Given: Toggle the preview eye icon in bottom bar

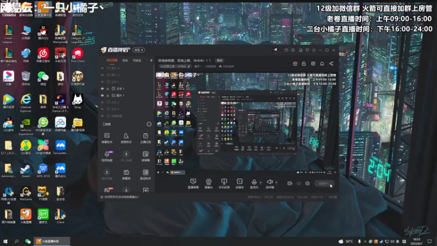Looking at the screenshot, I should coord(299,183).
